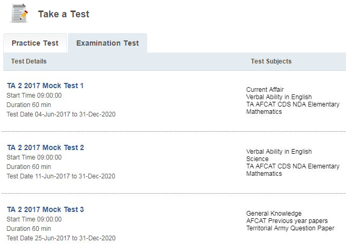Image resolution: width=346 pixels, height=244 pixels.
Task: Switch to the Practice Test tab
Action: [x=35, y=43]
